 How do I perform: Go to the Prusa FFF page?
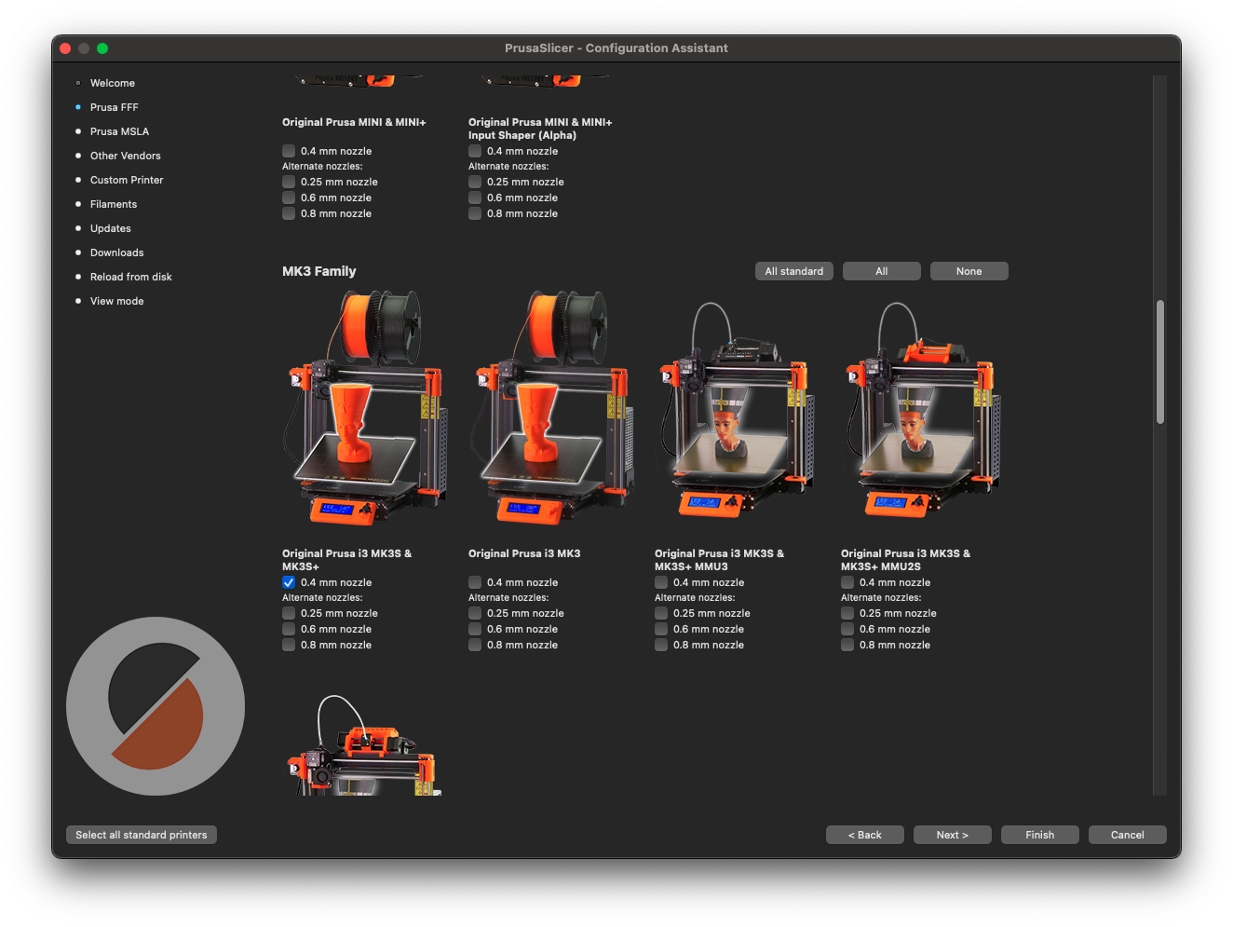[115, 107]
